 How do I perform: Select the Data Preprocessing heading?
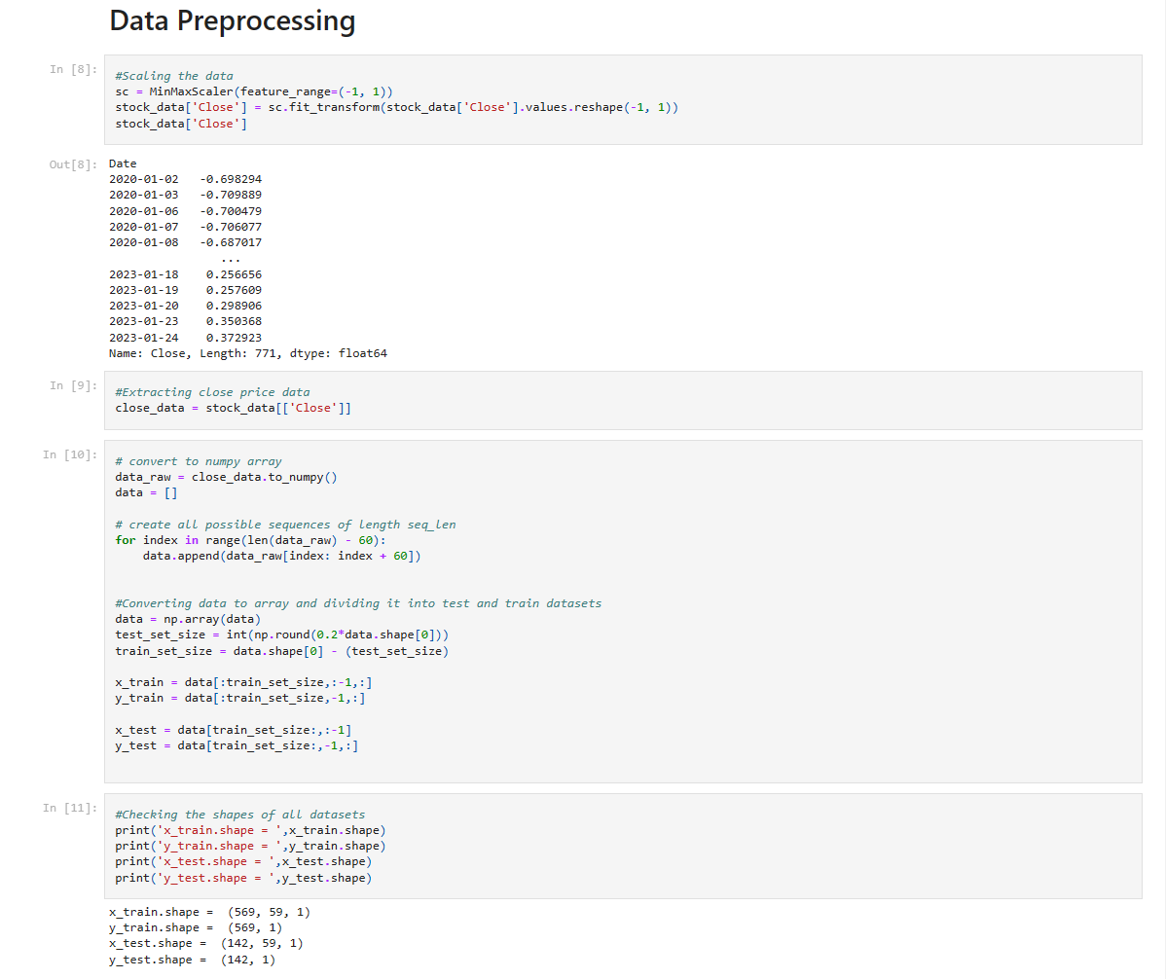232,21
